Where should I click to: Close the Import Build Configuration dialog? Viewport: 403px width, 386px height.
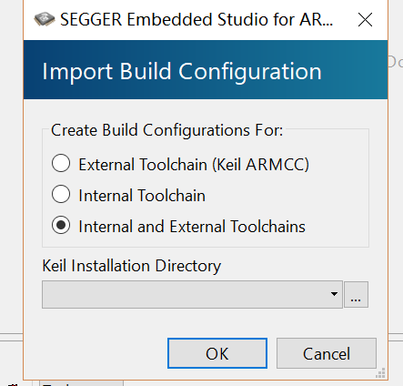365,20
